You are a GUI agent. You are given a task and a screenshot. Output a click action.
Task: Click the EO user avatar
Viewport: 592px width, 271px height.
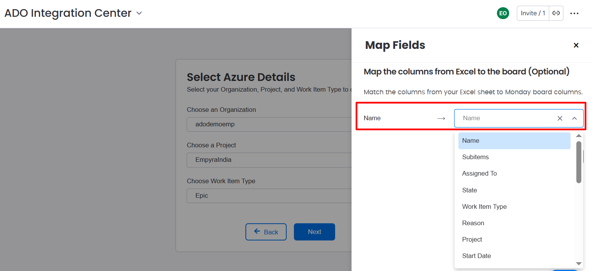pyautogui.click(x=503, y=13)
